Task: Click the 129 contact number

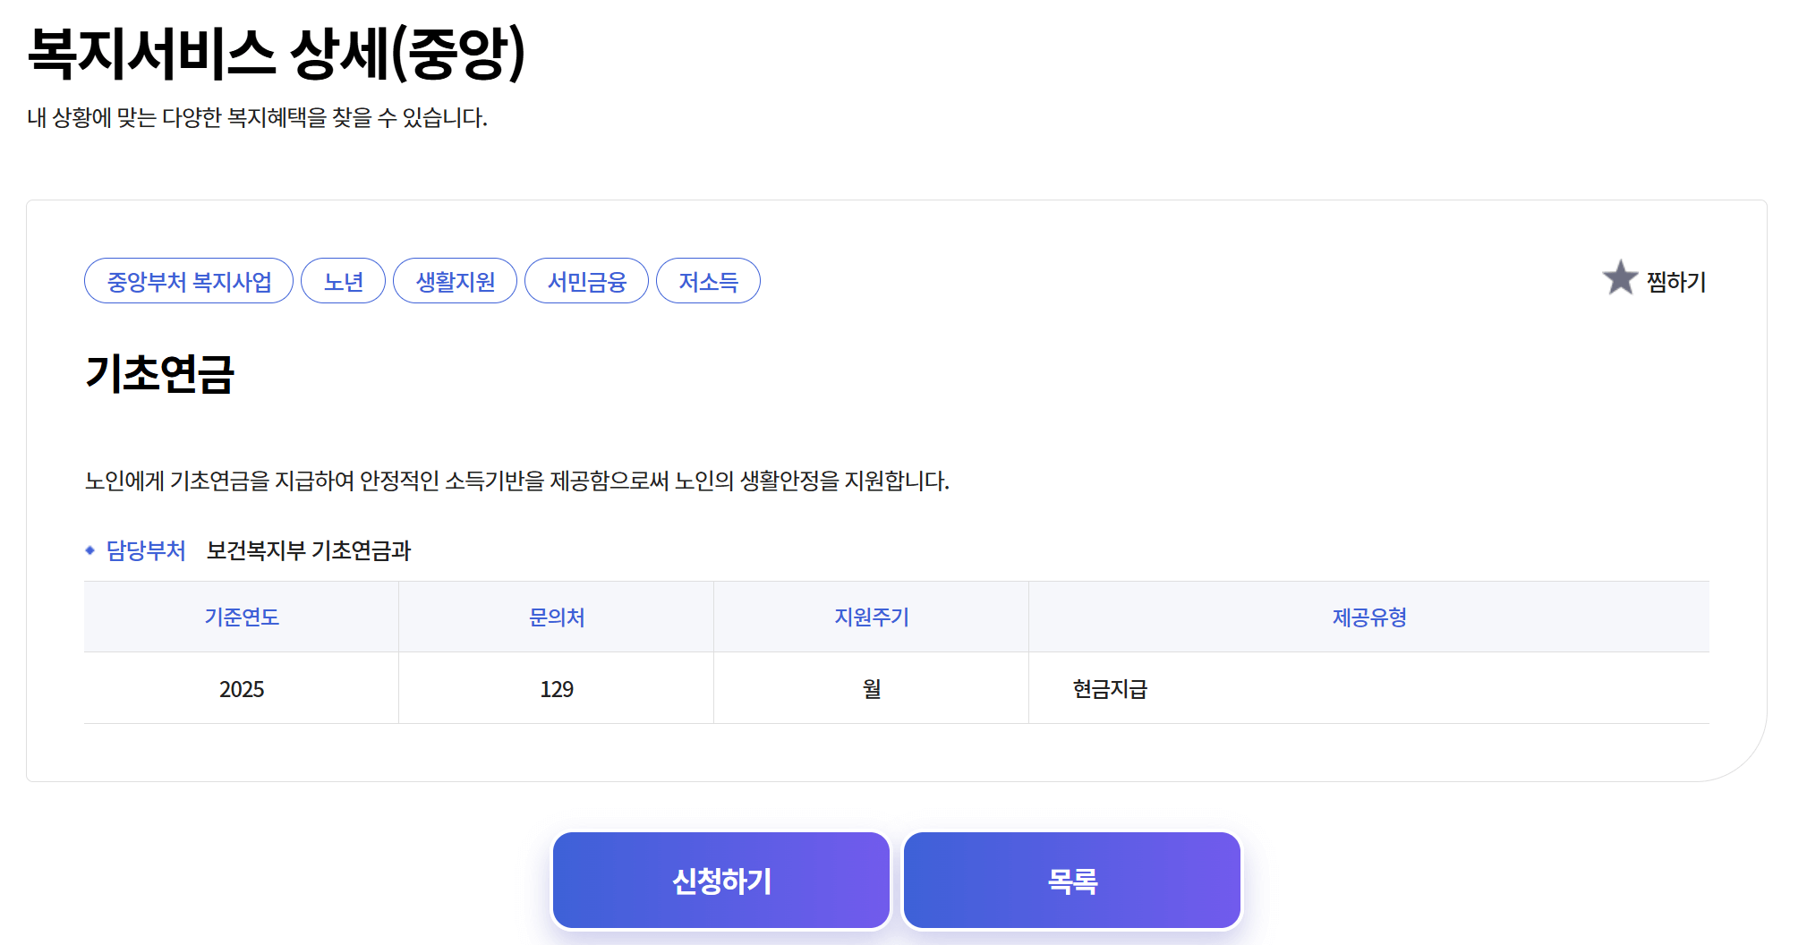Action: [555, 688]
